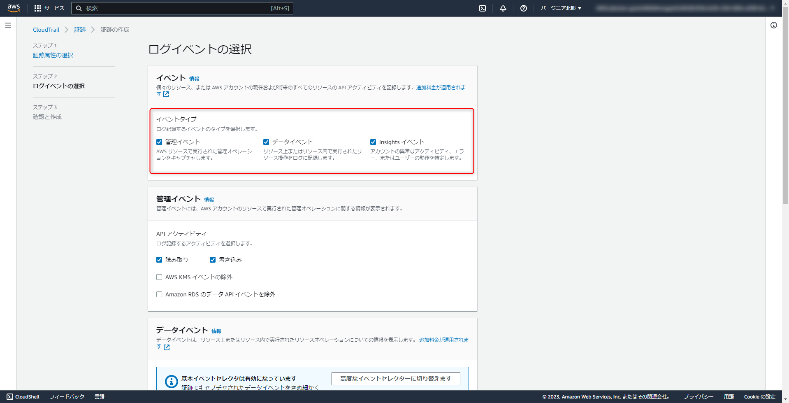Open the info panel icon on the right
The width and height of the screenshot is (789, 403).
[x=774, y=25]
